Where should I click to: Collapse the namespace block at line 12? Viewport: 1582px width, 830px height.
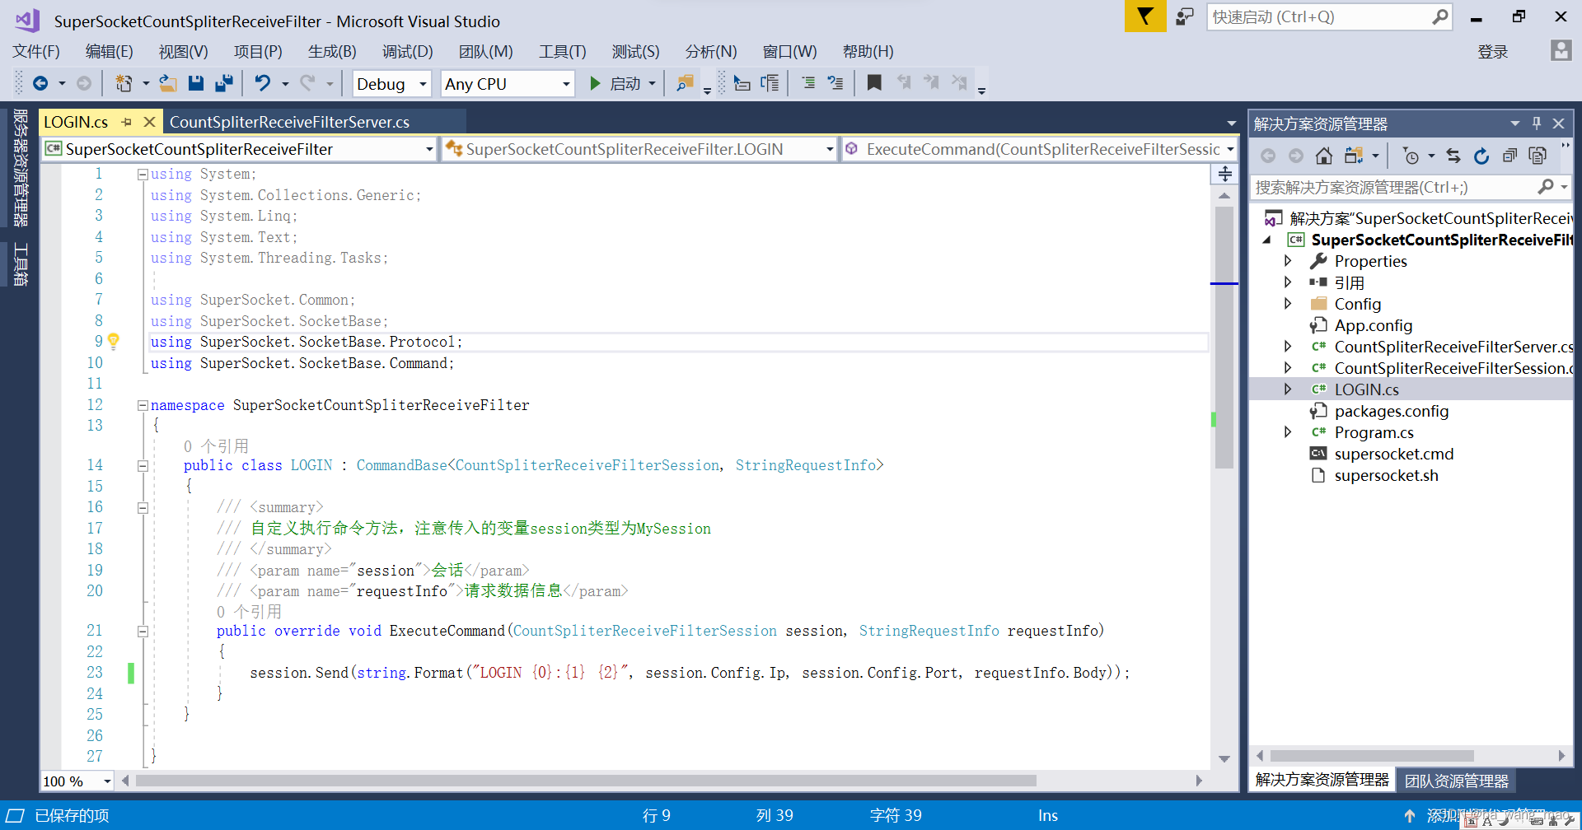[x=143, y=405]
